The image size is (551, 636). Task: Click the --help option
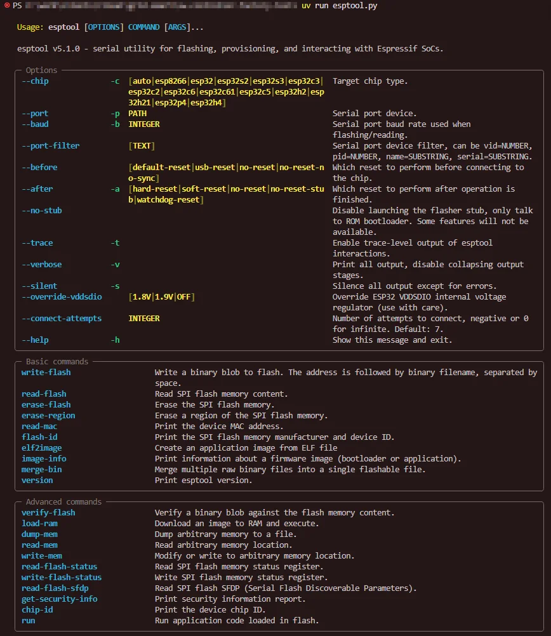(x=35, y=340)
